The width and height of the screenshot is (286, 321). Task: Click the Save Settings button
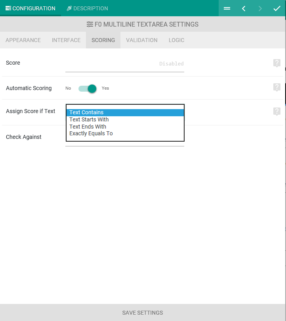(143, 313)
